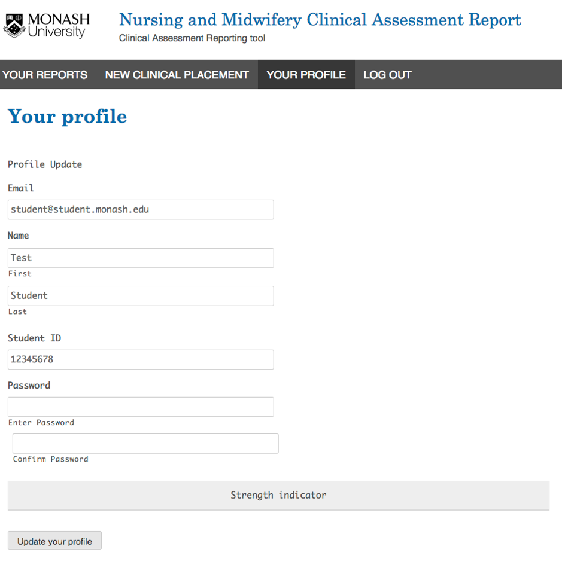Go to New Clinical Placement
Screen dimensions: 562x574
[x=177, y=75]
